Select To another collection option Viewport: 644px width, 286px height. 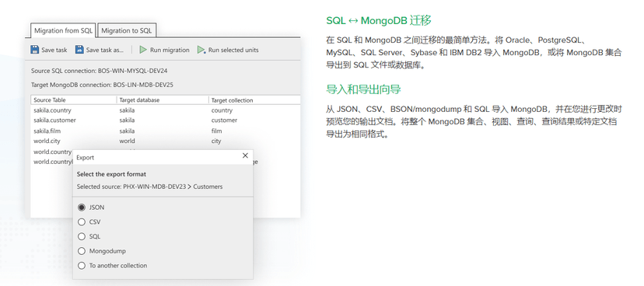pos(82,266)
